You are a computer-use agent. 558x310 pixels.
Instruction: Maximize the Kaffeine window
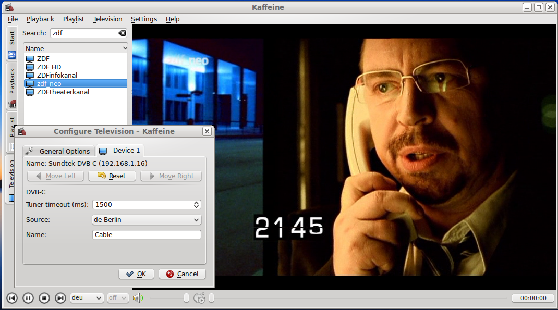pyautogui.click(x=539, y=7)
